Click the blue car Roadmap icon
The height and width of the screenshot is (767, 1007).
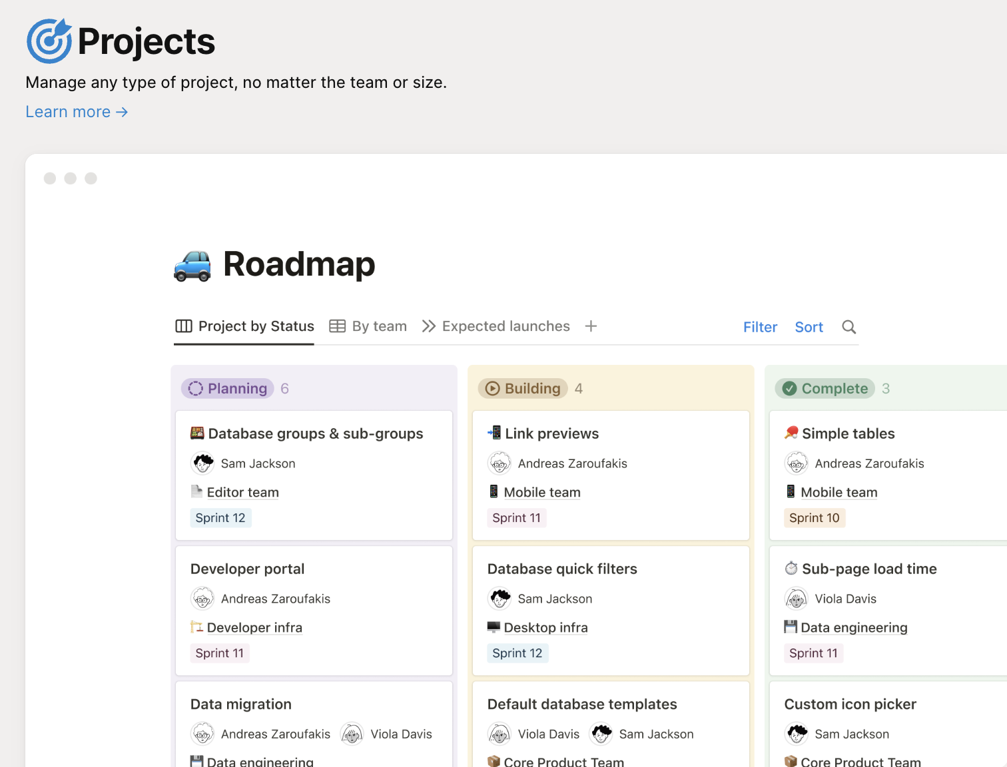[x=192, y=265]
